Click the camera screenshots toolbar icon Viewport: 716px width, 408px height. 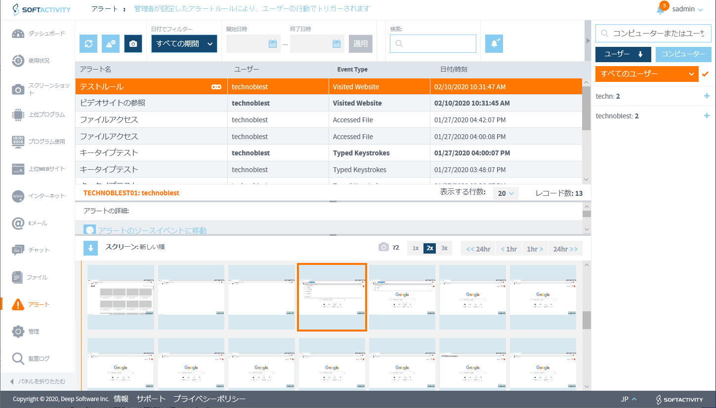(133, 43)
